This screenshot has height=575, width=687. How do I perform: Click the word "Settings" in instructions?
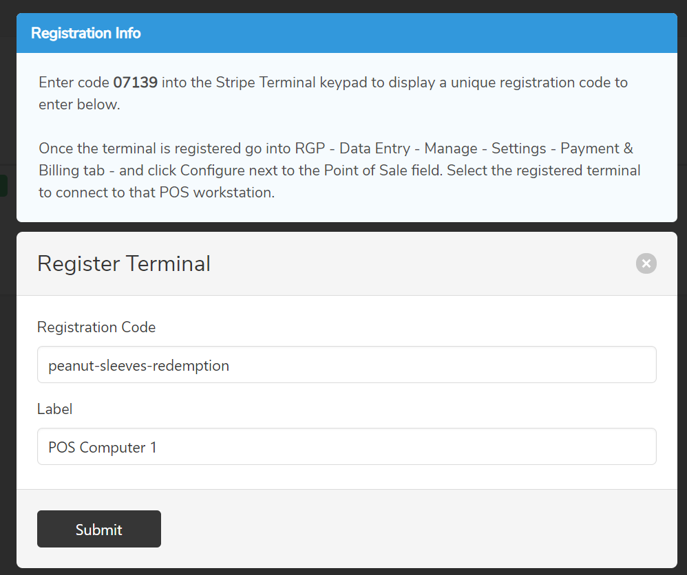click(x=519, y=149)
